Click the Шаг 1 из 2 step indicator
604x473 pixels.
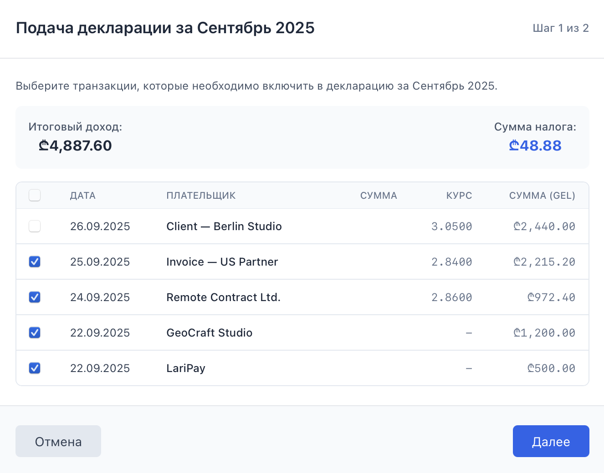click(x=561, y=28)
